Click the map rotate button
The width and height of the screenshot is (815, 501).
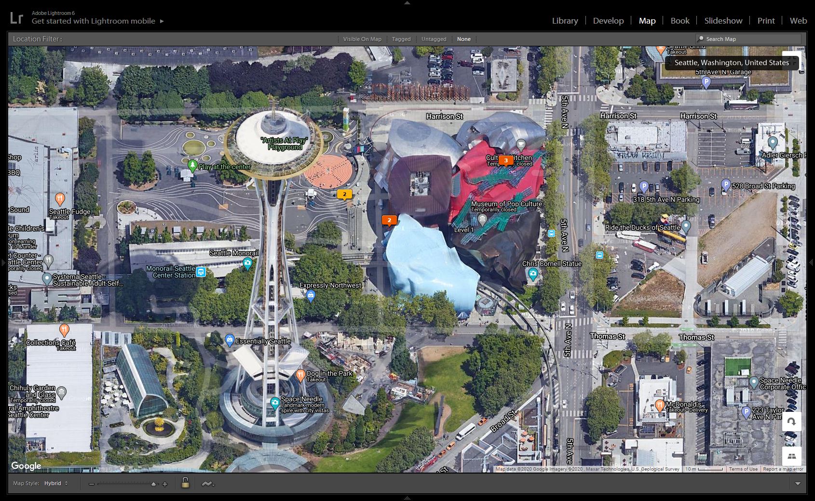[x=791, y=422]
